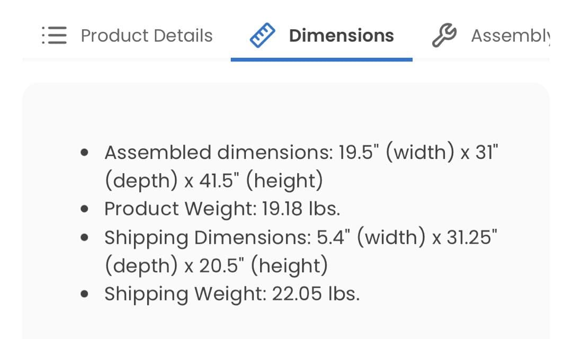Click the 19.18 lbs. weight value
The image size is (572, 339).
[x=300, y=209]
